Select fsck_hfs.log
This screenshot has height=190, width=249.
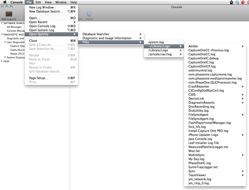pos(215,127)
